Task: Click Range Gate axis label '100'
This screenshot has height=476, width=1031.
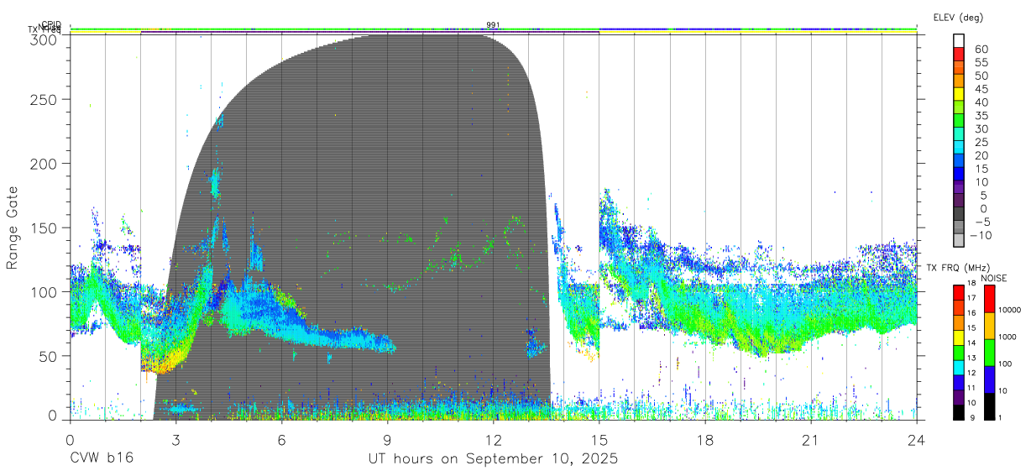Action: [44, 291]
